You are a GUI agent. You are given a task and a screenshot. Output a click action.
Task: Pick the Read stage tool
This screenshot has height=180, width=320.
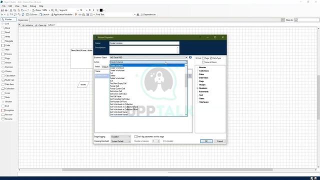click(7, 32)
